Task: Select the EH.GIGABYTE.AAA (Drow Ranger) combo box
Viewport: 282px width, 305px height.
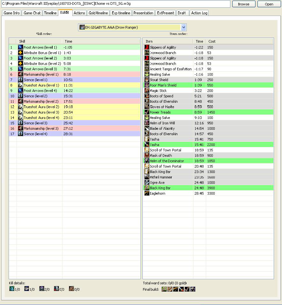Action: [x=132, y=27]
